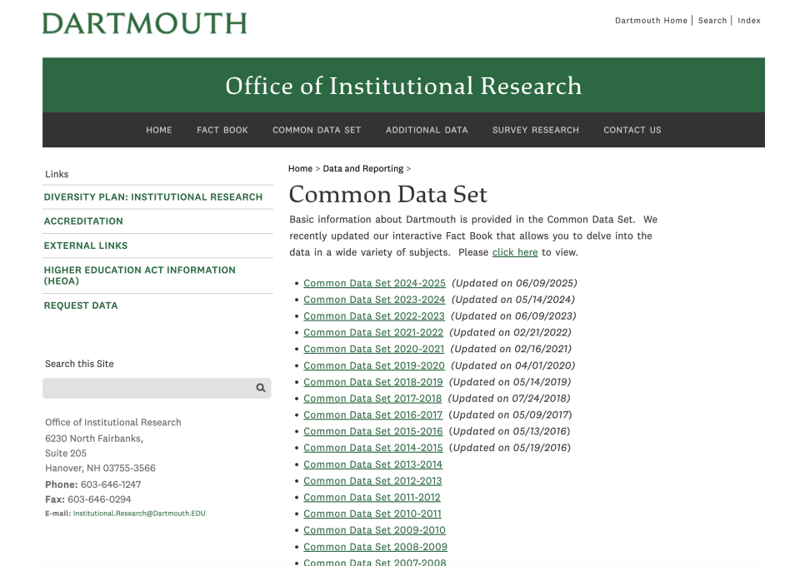Go to Survey Research in navigation
The height and width of the screenshot is (566, 805).
point(535,130)
